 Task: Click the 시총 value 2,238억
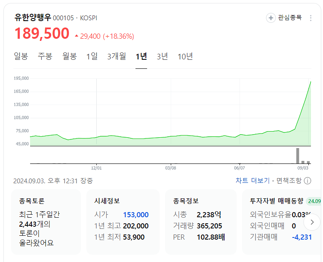[x=209, y=215]
